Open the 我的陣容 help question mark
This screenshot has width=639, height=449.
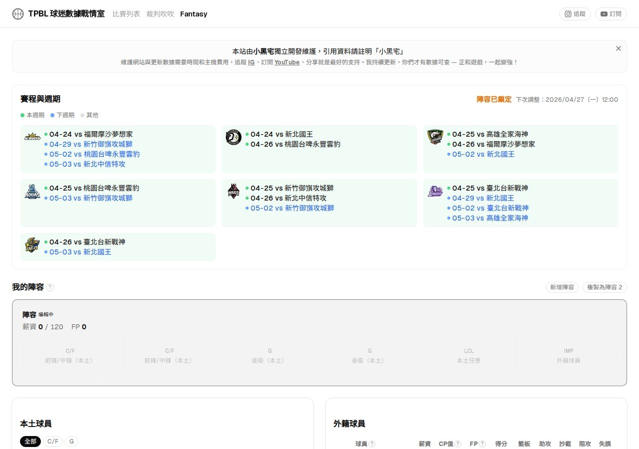coord(49,287)
